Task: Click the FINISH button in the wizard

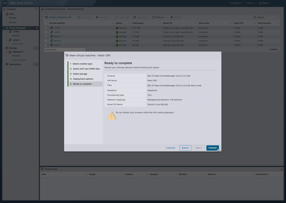Action: click(213, 148)
